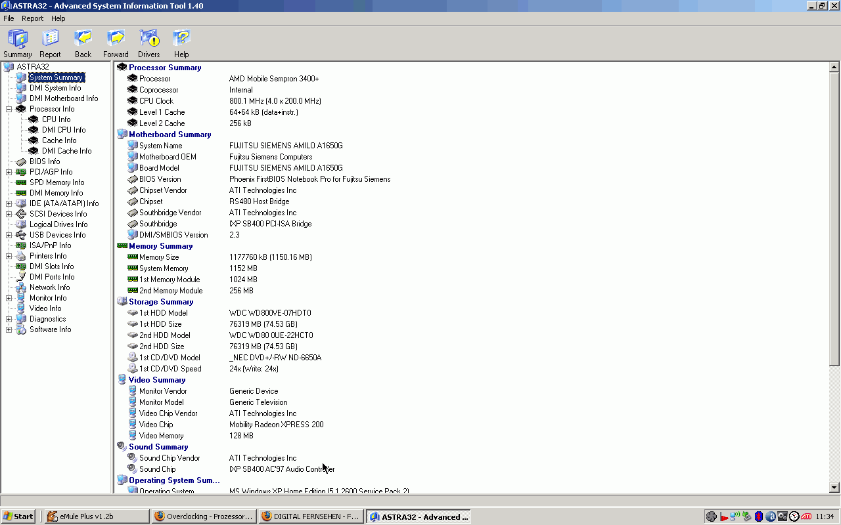Open ISA/PnP Info in tree
This screenshot has height=525, width=841.
[x=50, y=245]
